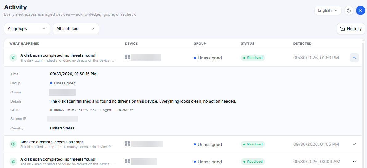The height and width of the screenshot is (168, 367).
Task: Open the History view
Action: [351, 29]
